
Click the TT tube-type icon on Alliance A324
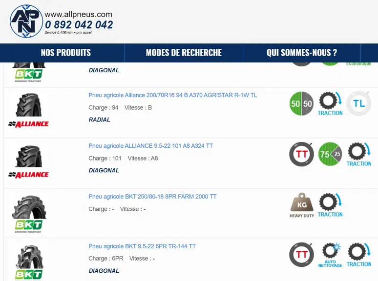302,154
